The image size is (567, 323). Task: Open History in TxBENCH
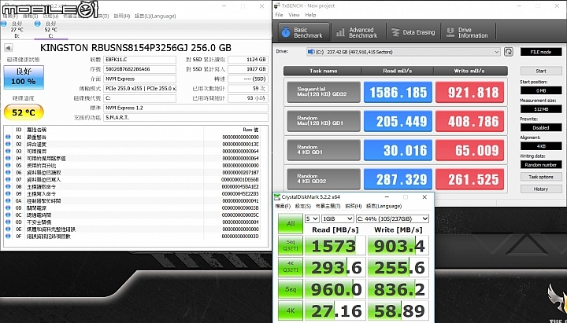pyautogui.click(x=541, y=189)
